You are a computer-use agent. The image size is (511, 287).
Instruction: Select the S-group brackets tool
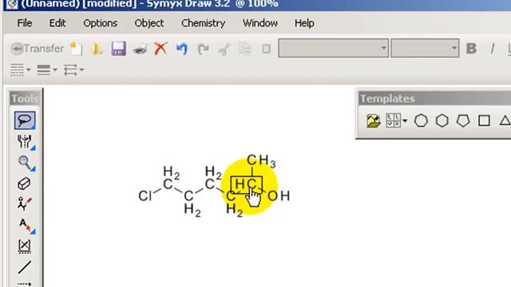click(25, 246)
